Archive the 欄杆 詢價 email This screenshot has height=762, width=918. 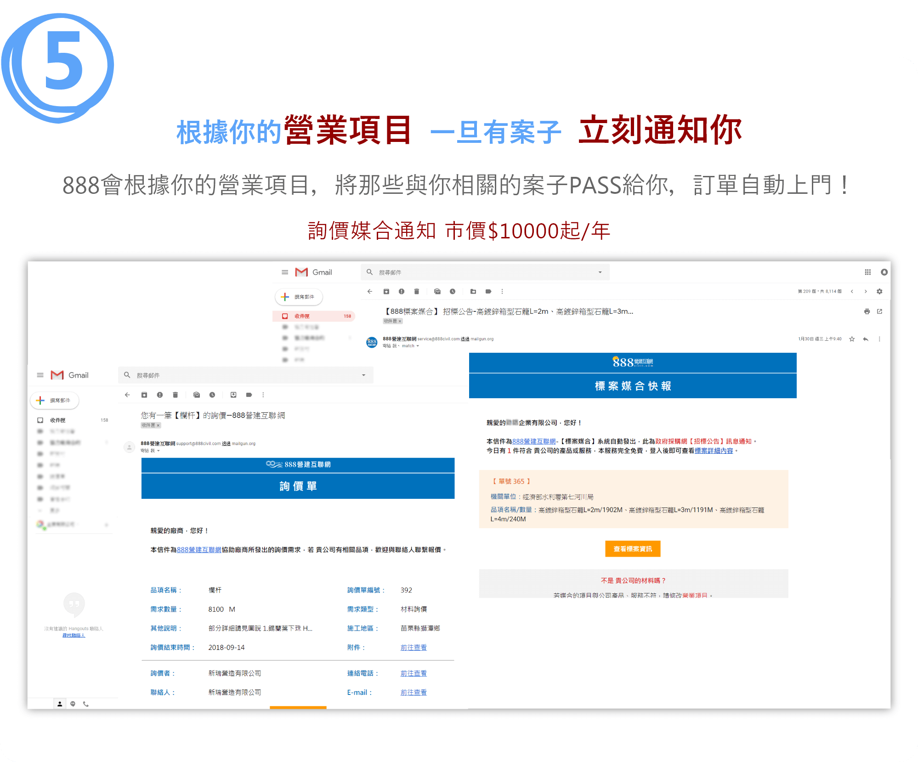144,395
